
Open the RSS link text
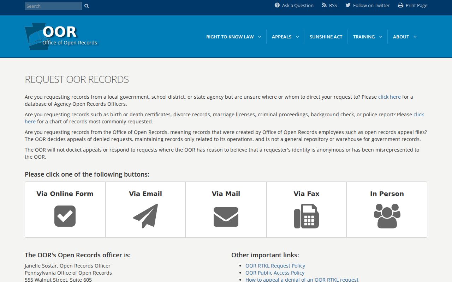(x=333, y=5)
